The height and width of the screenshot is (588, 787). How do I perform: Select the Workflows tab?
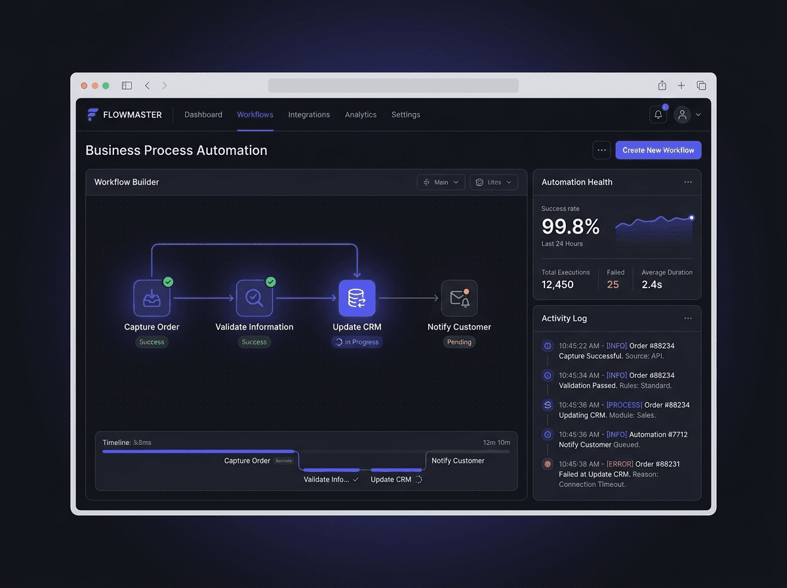pyautogui.click(x=255, y=115)
